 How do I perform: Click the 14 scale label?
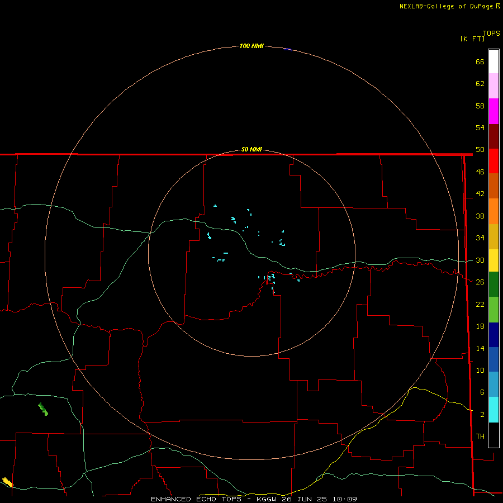pos(480,348)
